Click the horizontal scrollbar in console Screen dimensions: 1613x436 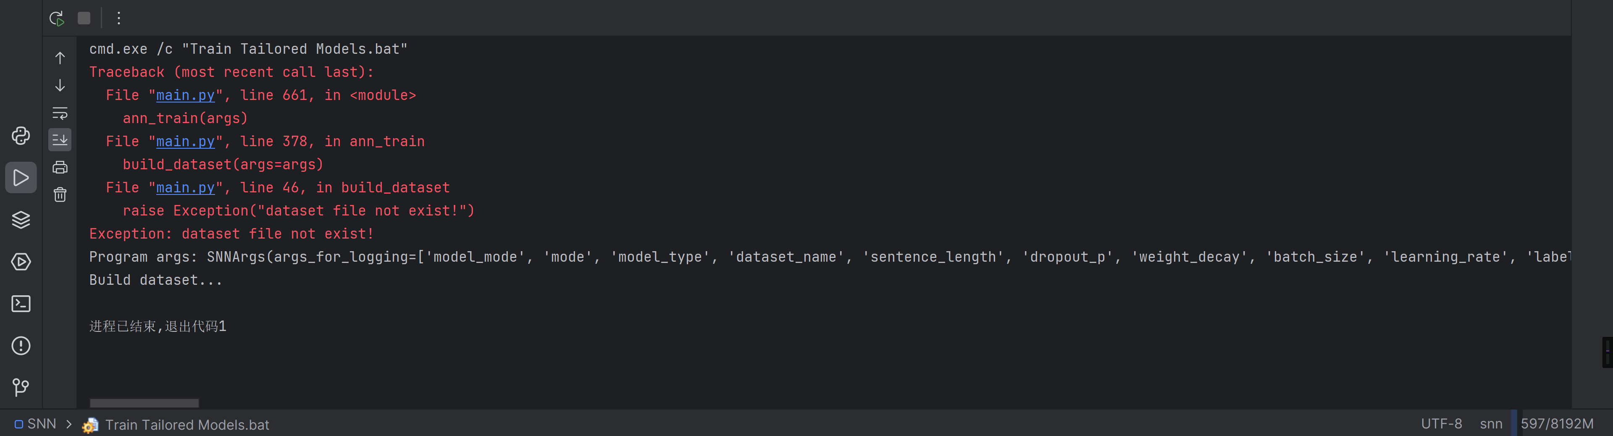[144, 403]
